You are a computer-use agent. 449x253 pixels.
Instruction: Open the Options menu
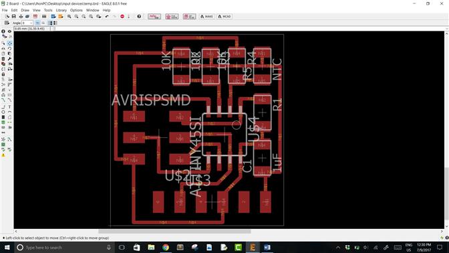pos(76,10)
